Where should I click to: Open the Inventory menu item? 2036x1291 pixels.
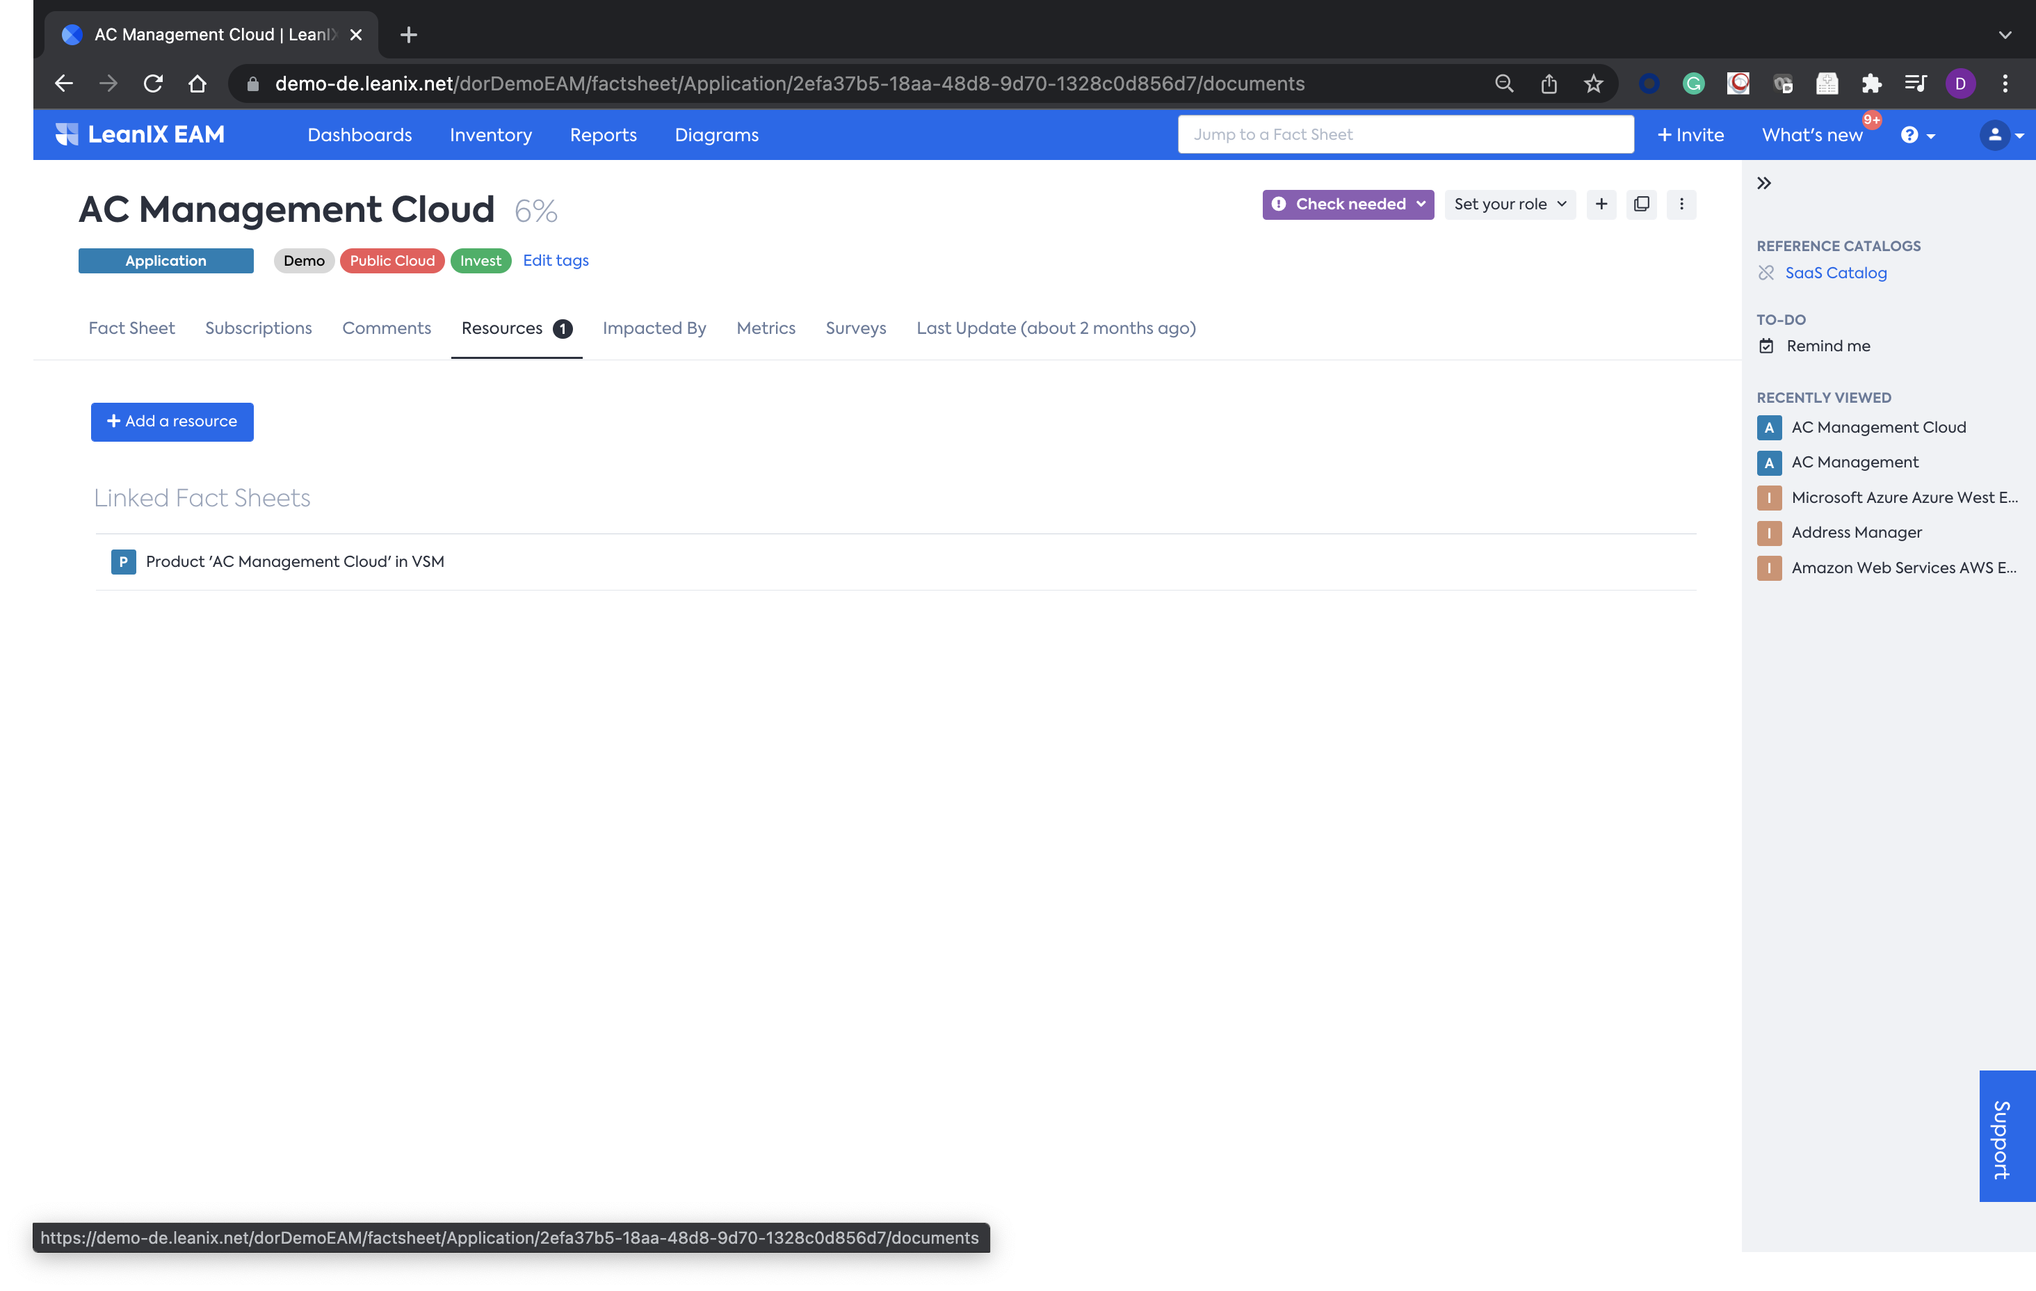click(x=490, y=136)
